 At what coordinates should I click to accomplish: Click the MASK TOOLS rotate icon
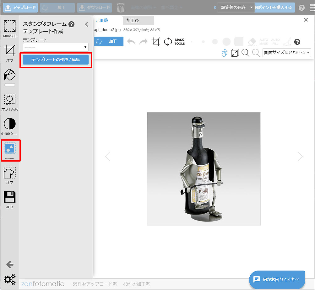click(x=168, y=42)
